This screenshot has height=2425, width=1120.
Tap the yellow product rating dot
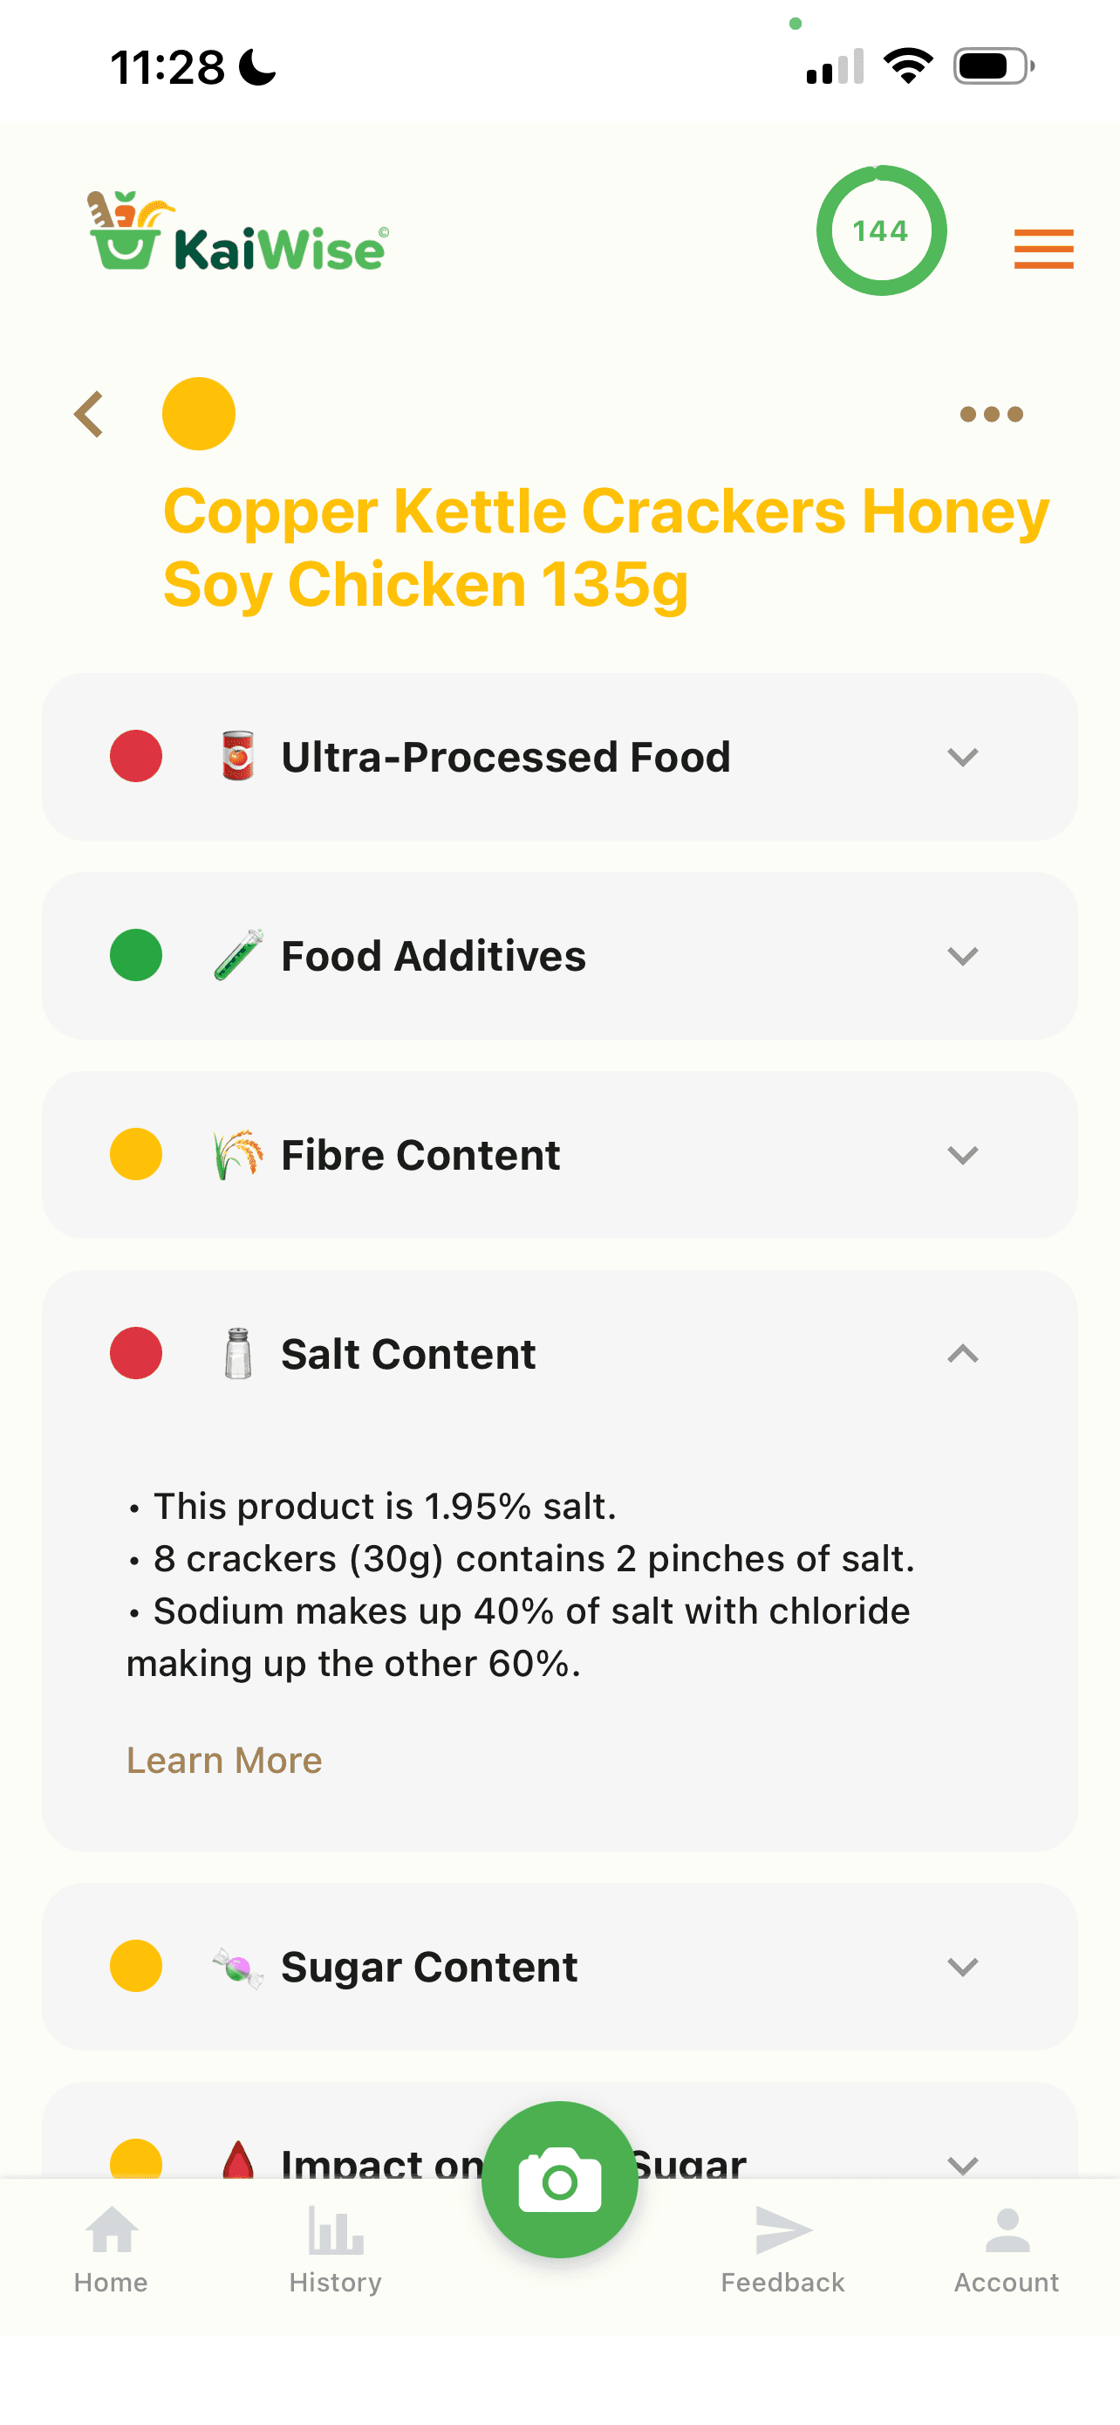pyautogui.click(x=198, y=415)
